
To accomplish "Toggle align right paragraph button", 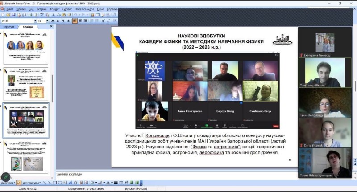I will tap(85, 20).
